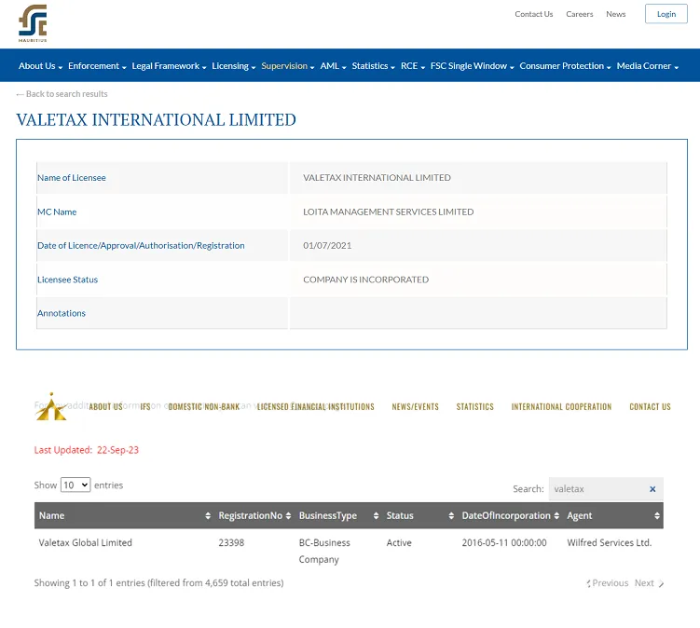Image resolution: width=700 pixels, height=628 pixels.
Task: Open the Contact Us top link
Action: [533, 14]
